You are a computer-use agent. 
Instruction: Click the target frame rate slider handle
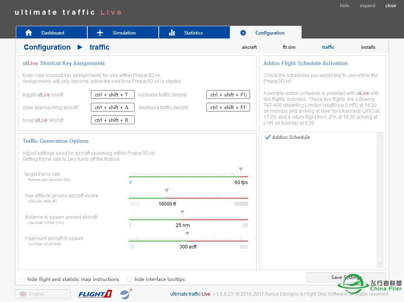pyautogui.click(x=240, y=169)
